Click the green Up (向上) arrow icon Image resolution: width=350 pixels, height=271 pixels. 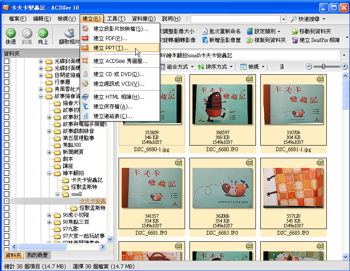pyautogui.click(x=43, y=33)
